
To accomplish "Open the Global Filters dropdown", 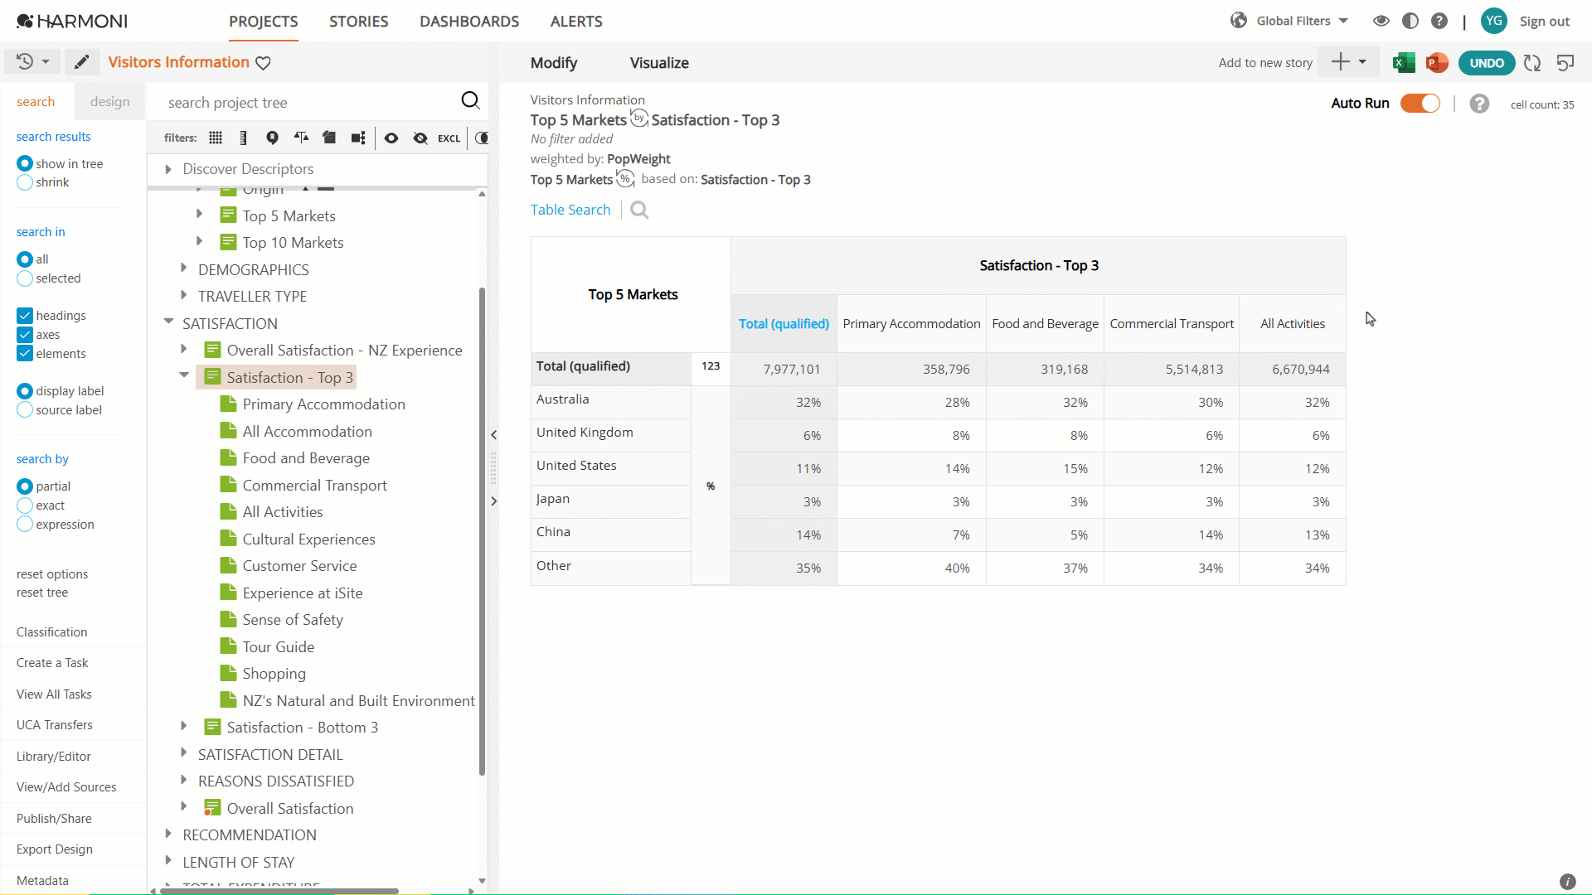I will tap(1290, 21).
